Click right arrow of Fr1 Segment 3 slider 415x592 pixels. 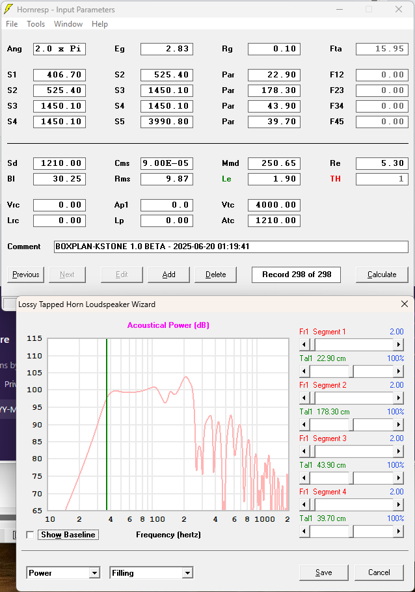(398, 451)
